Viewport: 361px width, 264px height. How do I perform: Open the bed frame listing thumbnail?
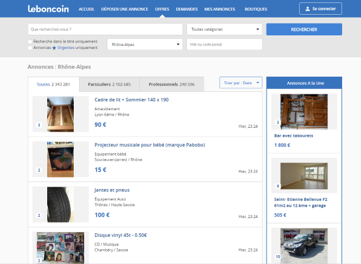[x=52, y=114]
